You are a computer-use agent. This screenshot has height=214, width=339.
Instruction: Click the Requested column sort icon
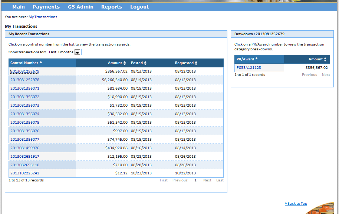pos(196,63)
